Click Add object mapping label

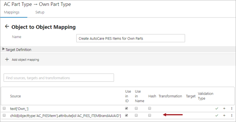25,60
